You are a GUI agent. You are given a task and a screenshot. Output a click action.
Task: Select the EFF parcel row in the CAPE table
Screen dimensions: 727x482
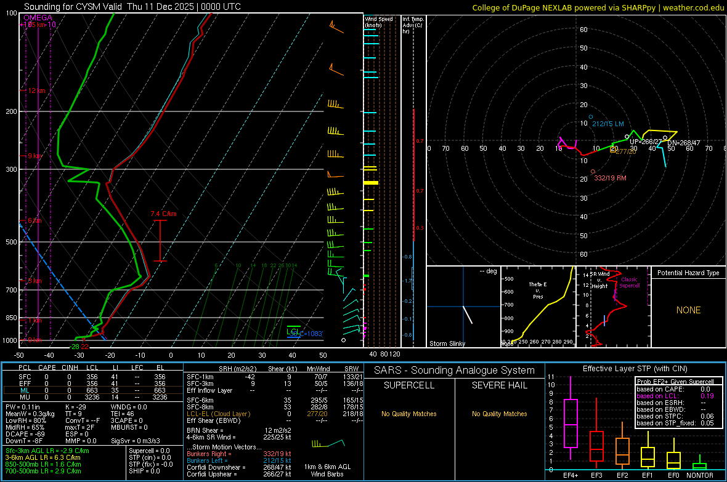(93, 384)
